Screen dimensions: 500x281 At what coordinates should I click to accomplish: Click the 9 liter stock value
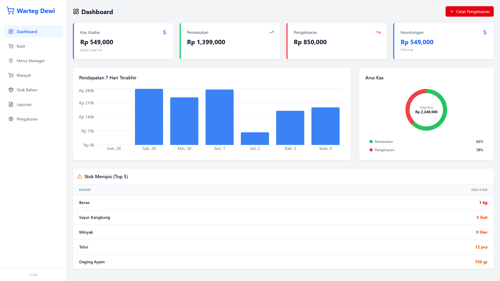coord(482,232)
